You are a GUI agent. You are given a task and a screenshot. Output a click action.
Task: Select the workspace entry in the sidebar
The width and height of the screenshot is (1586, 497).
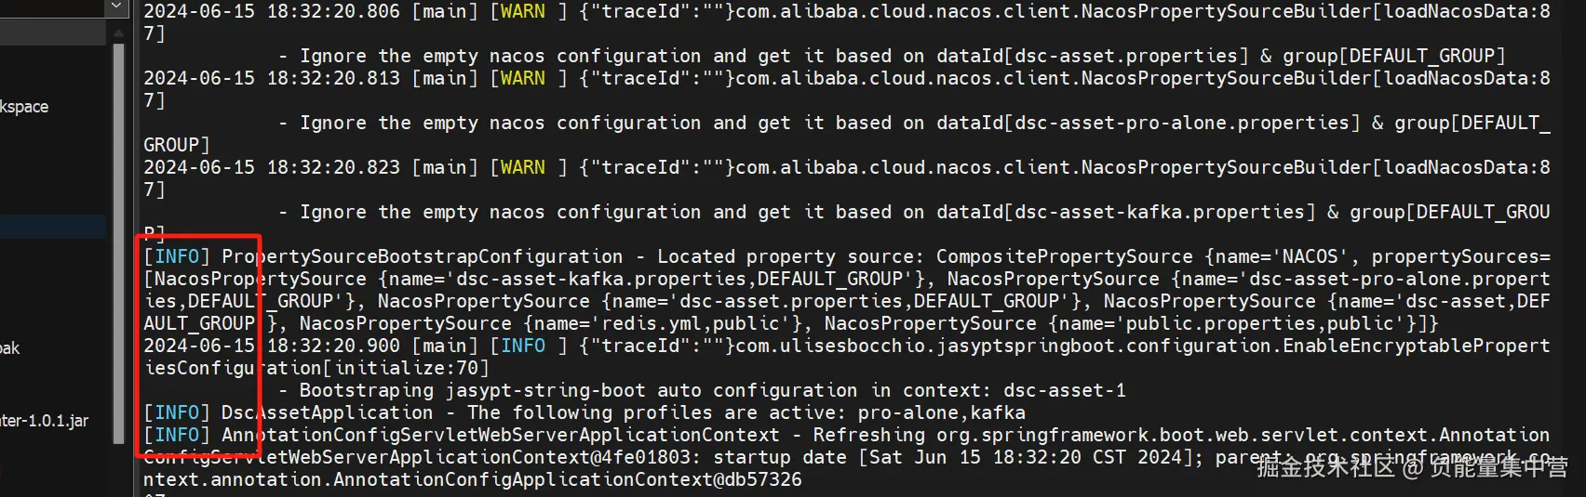pyautogui.click(x=25, y=107)
